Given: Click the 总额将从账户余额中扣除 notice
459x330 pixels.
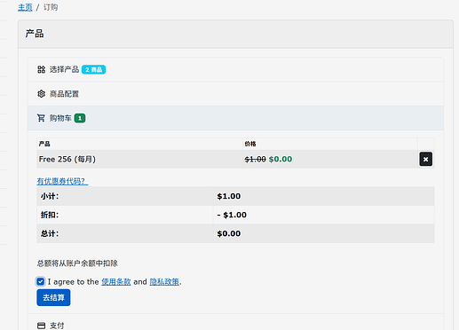Looking at the screenshot, I should tap(77, 263).
